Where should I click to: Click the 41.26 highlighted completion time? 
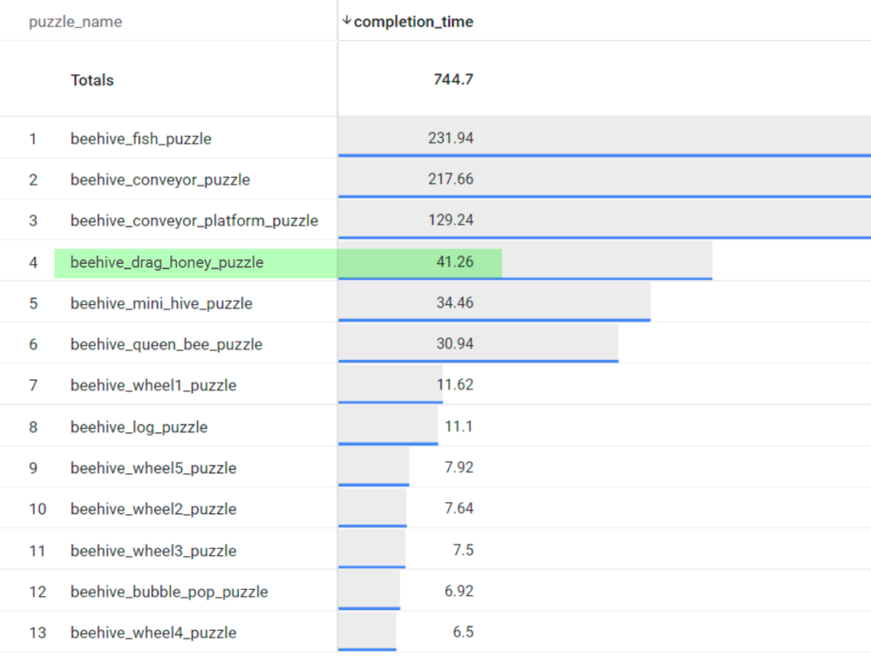(x=454, y=262)
